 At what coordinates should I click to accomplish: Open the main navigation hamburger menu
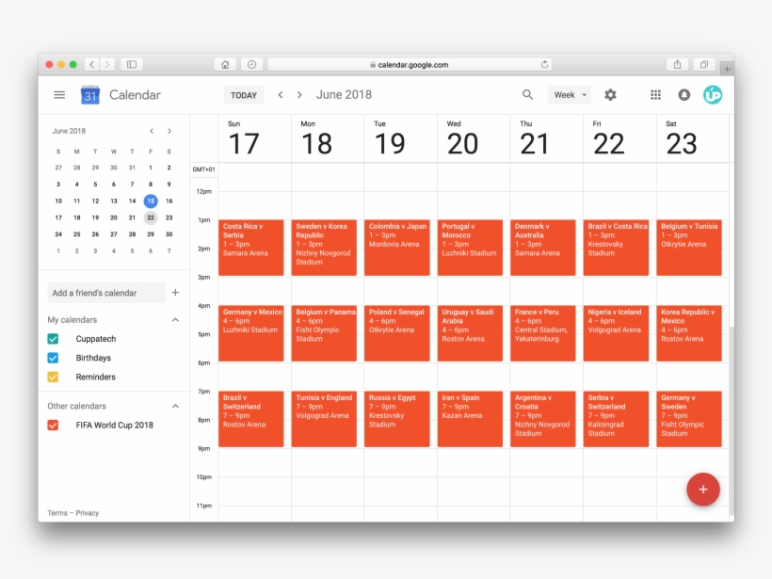coord(59,94)
